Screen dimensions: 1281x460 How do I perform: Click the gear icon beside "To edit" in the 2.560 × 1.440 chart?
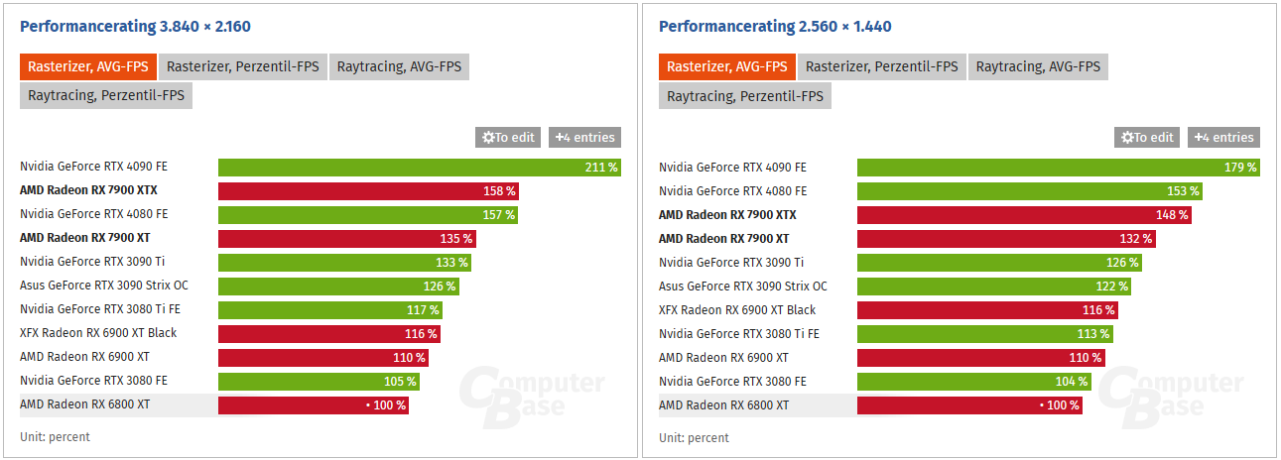(1127, 138)
